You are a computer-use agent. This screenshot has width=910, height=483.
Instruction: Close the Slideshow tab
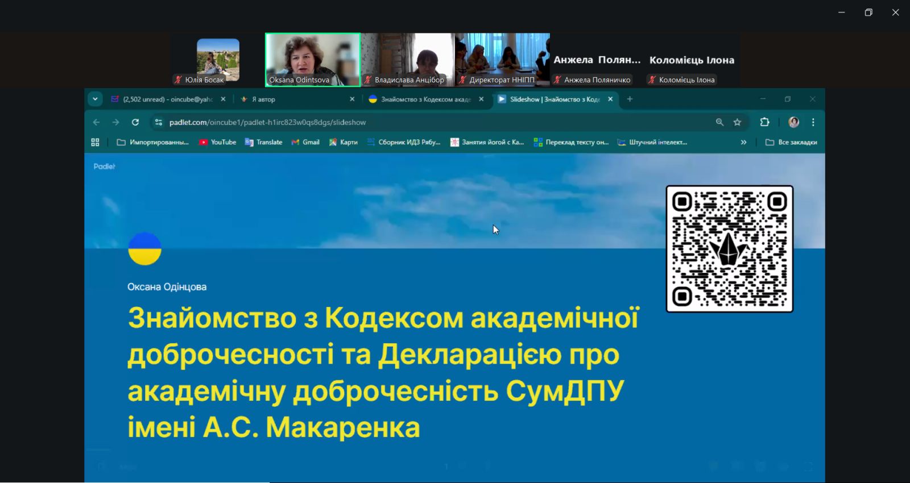click(x=610, y=99)
